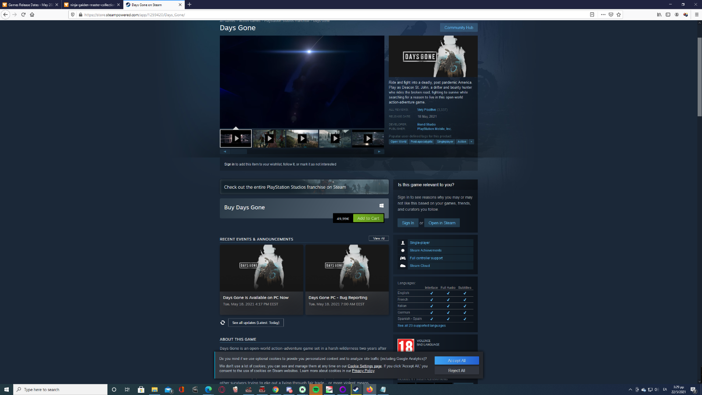Screen dimensions: 702x395
Task: Click the updates refresh icon
Action: [222, 323]
